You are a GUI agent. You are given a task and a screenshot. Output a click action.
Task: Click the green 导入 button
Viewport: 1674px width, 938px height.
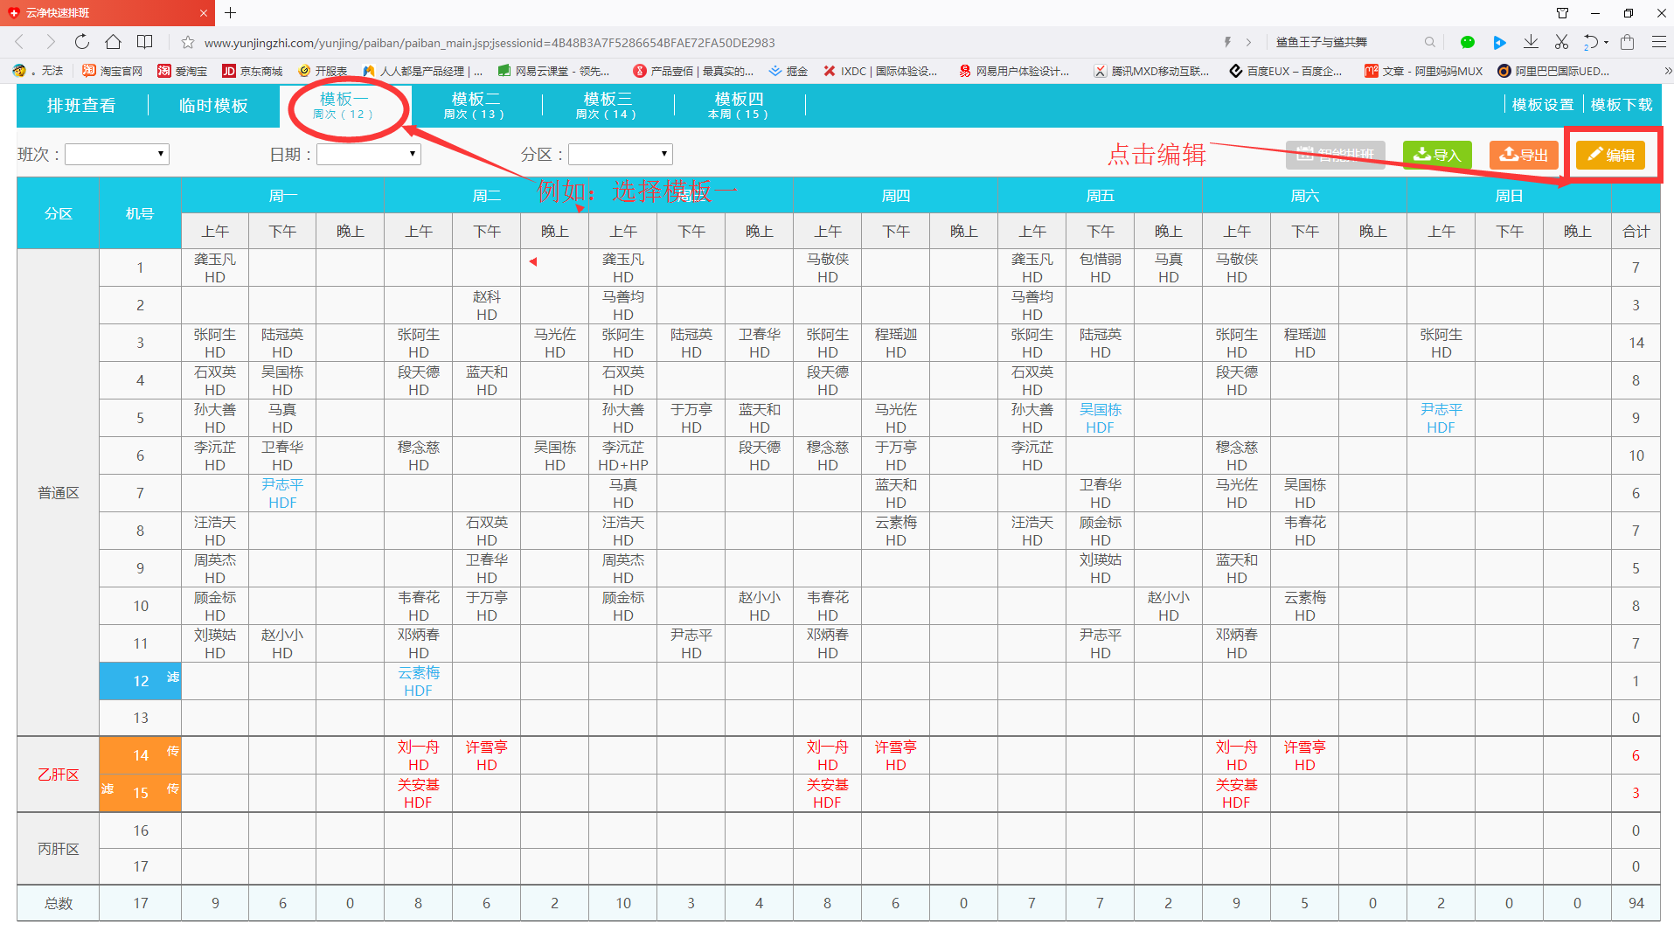pos(1437,155)
